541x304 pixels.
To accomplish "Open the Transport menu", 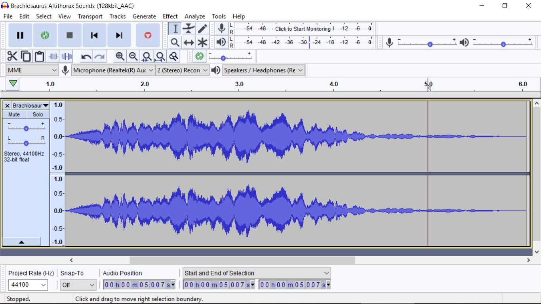I will [x=90, y=16].
